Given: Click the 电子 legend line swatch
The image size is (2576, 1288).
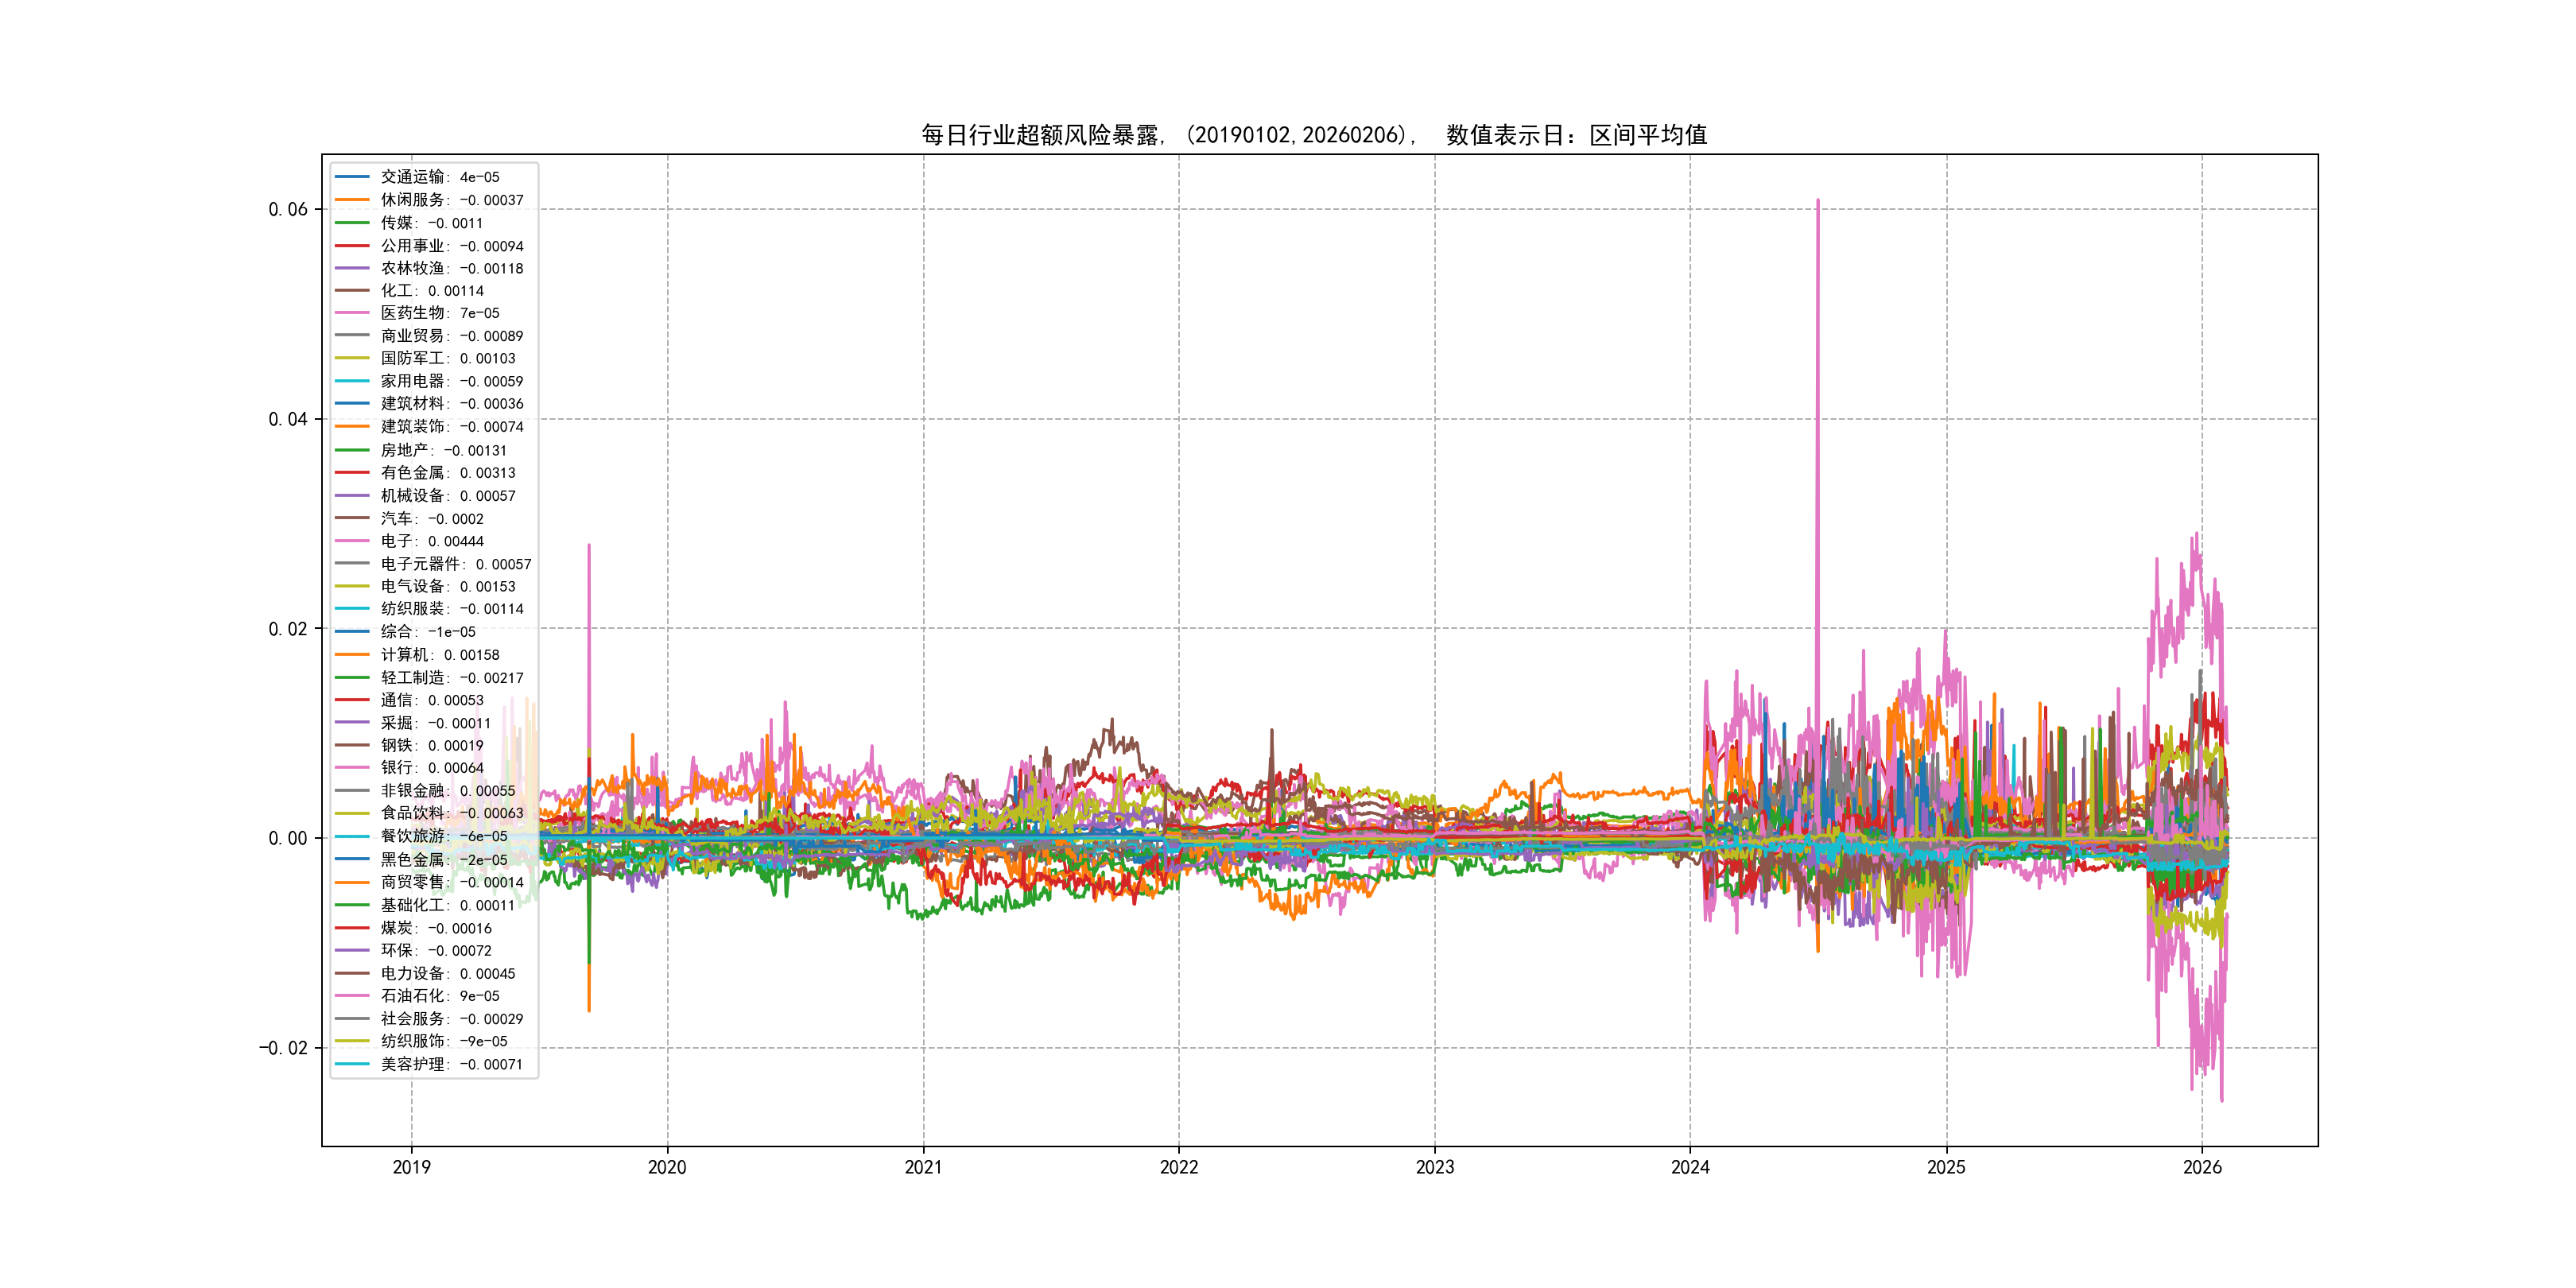Looking at the screenshot, I should tap(352, 541).
